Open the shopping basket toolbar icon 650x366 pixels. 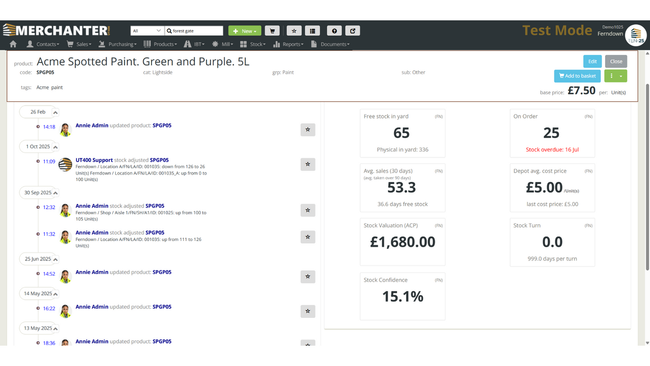(272, 31)
